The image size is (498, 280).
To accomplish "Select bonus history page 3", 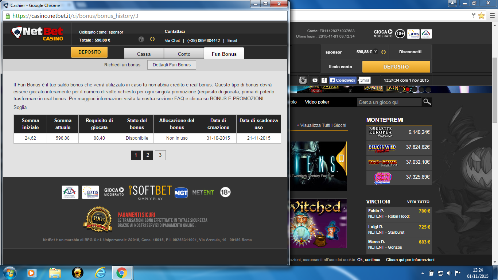I will [160, 155].
